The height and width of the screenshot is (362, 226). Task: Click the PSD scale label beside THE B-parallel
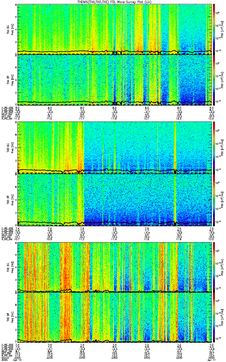click(222, 317)
